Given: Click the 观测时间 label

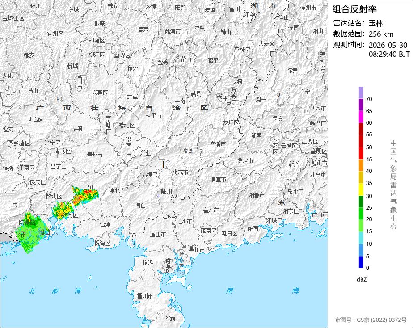Looking at the screenshot, I should point(349,45).
